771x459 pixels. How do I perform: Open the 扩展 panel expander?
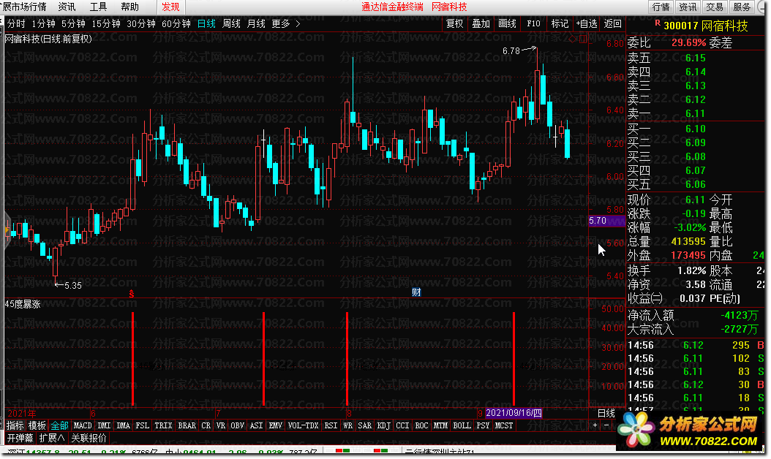coord(52,438)
